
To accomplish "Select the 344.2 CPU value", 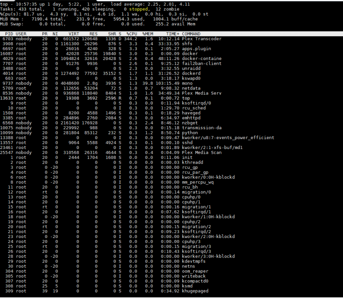I will tap(131, 39).
